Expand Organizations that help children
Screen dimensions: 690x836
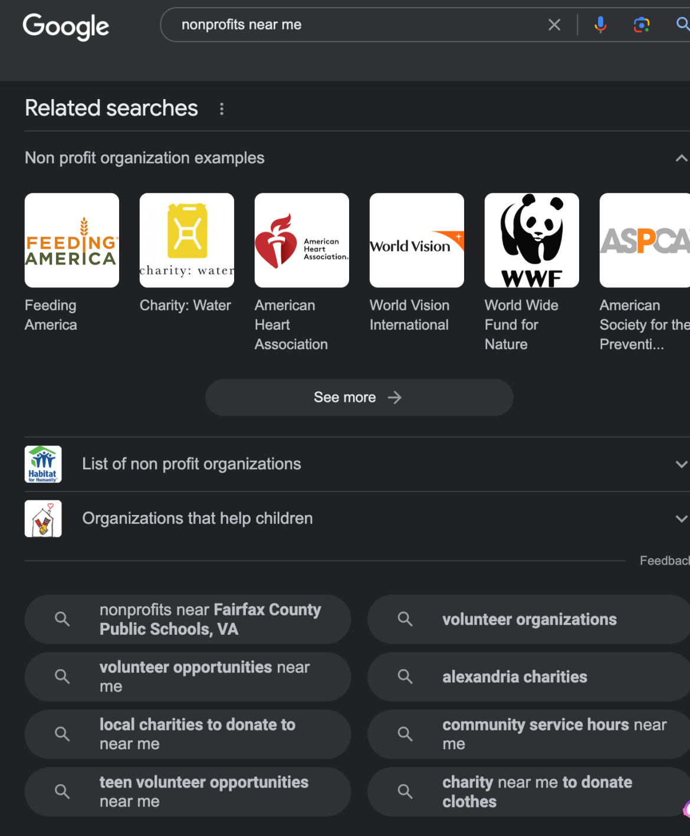tap(681, 519)
